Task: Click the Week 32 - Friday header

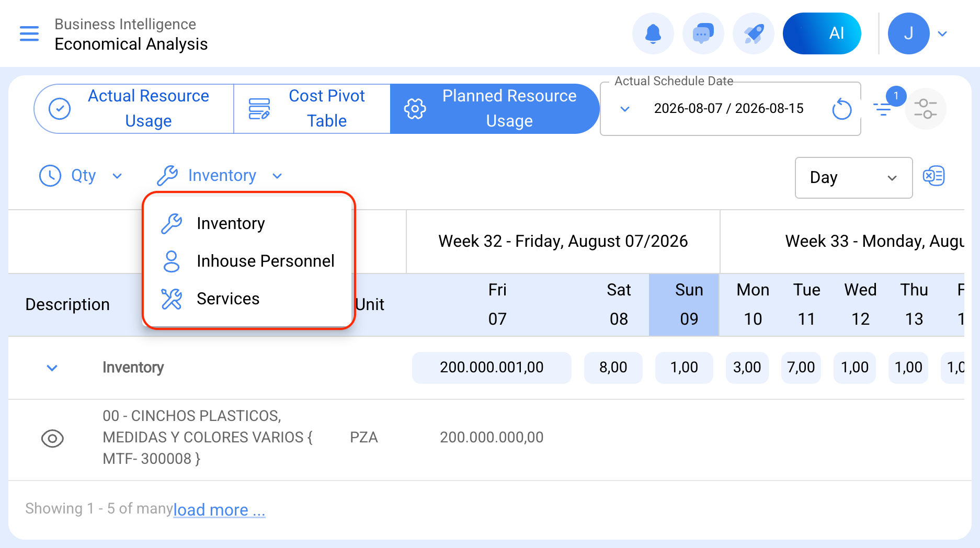Action: 563,241
